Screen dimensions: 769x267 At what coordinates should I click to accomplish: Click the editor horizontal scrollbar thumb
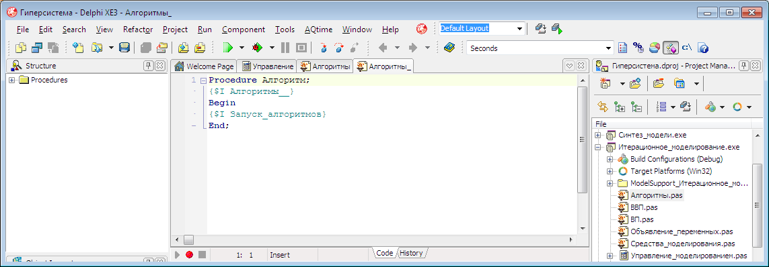coord(188,239)
